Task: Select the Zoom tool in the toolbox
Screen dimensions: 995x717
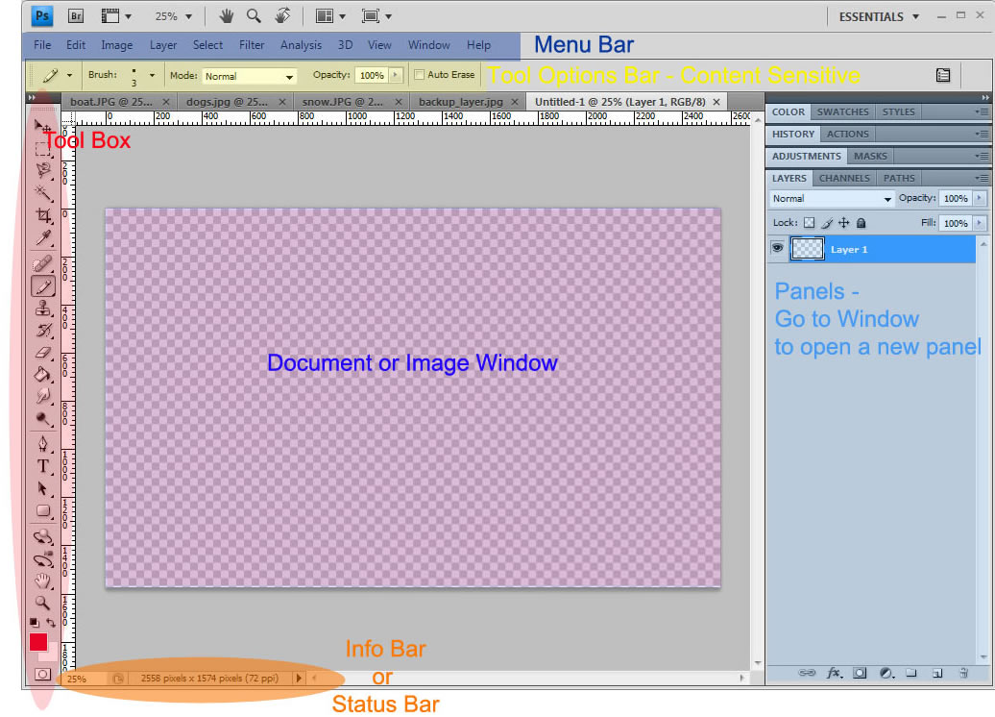Action: click(x=42, y=603)
